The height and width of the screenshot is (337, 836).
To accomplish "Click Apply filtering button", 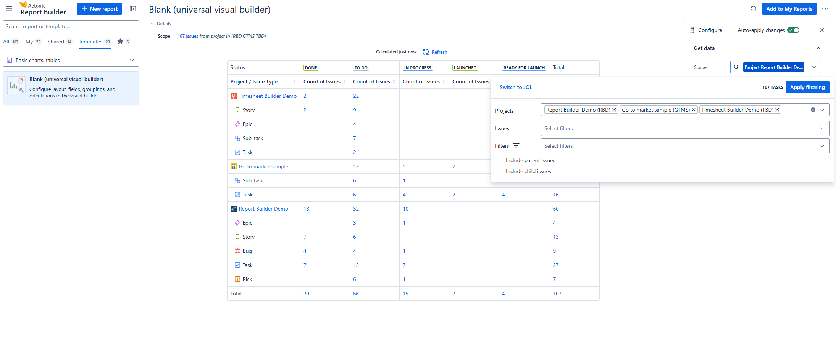I will [x=807, y=87].
